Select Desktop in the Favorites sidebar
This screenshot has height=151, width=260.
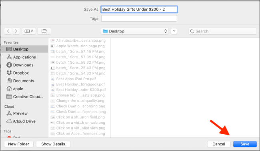[24, 49]
